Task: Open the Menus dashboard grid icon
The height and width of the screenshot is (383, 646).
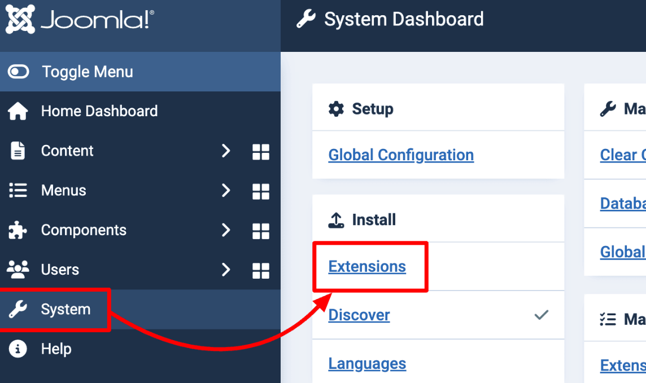Action: 260,191
